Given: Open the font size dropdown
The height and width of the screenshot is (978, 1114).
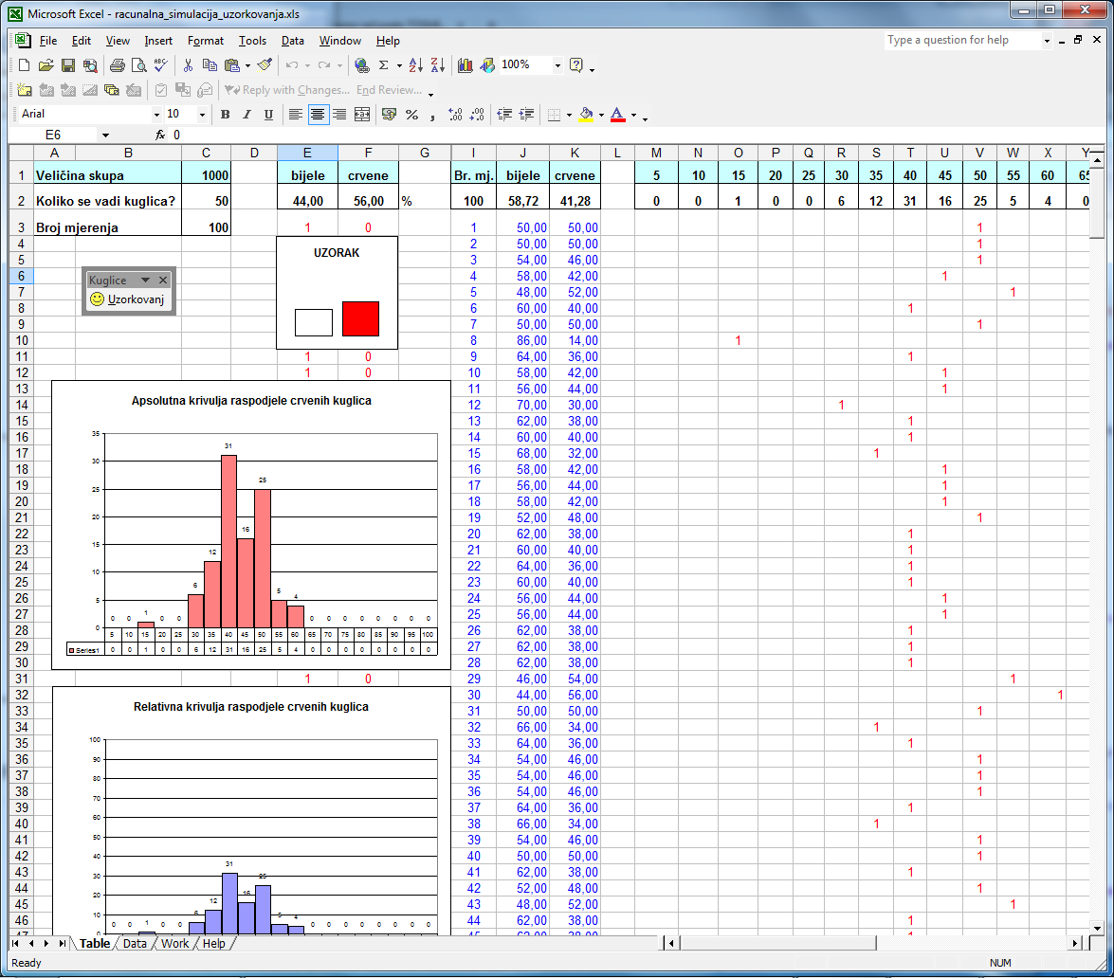Looking at the screenshot, I should [x=202, y=115].
